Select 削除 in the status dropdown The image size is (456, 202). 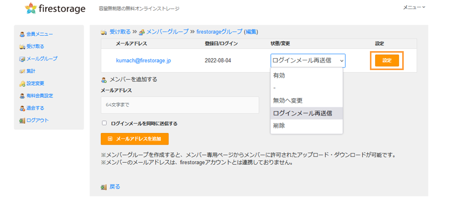point(306,126)
